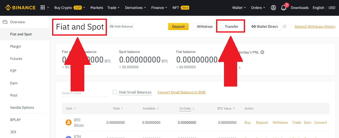Sort by In Order column

pos(187,108)
